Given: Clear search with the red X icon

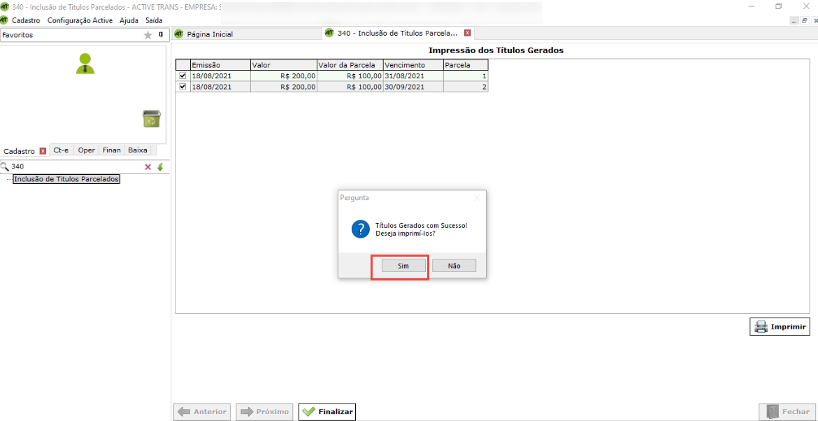Looking at the screenshot, I should tap(148, 167).
